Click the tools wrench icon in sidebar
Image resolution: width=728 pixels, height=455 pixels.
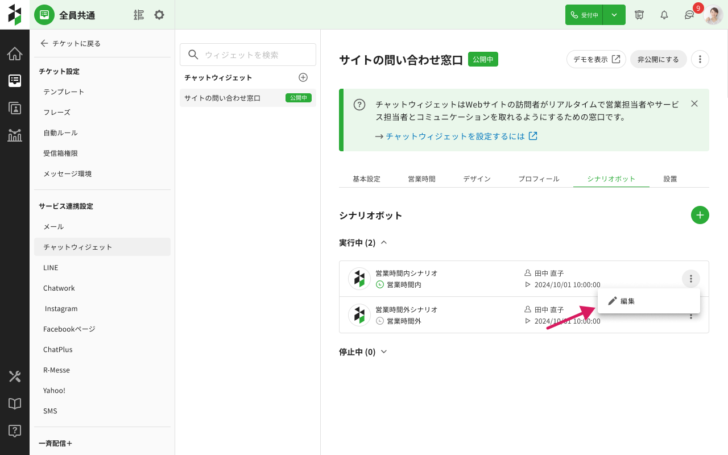point(15,376)
